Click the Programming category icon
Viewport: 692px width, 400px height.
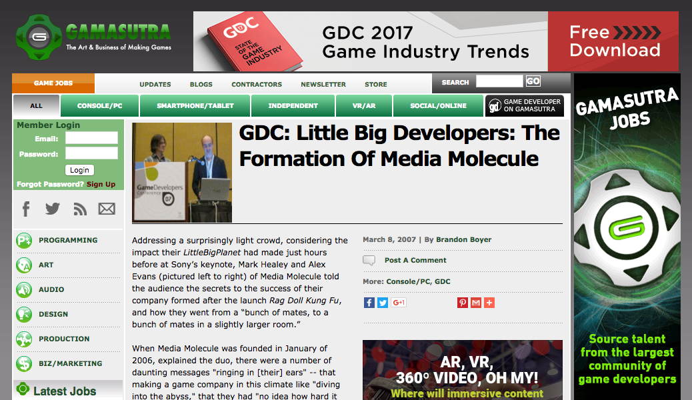click(24, 241)
